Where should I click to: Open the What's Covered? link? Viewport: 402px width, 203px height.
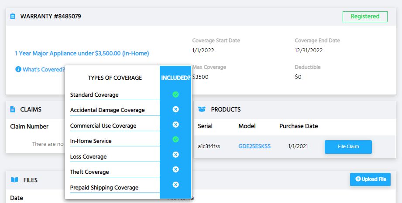point(44,69)
